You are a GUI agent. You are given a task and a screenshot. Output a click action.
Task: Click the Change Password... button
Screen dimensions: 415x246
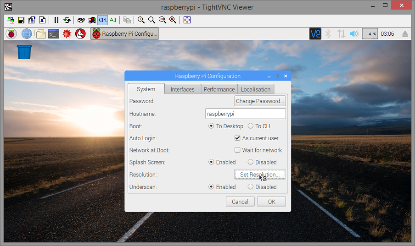pos(260,101)
